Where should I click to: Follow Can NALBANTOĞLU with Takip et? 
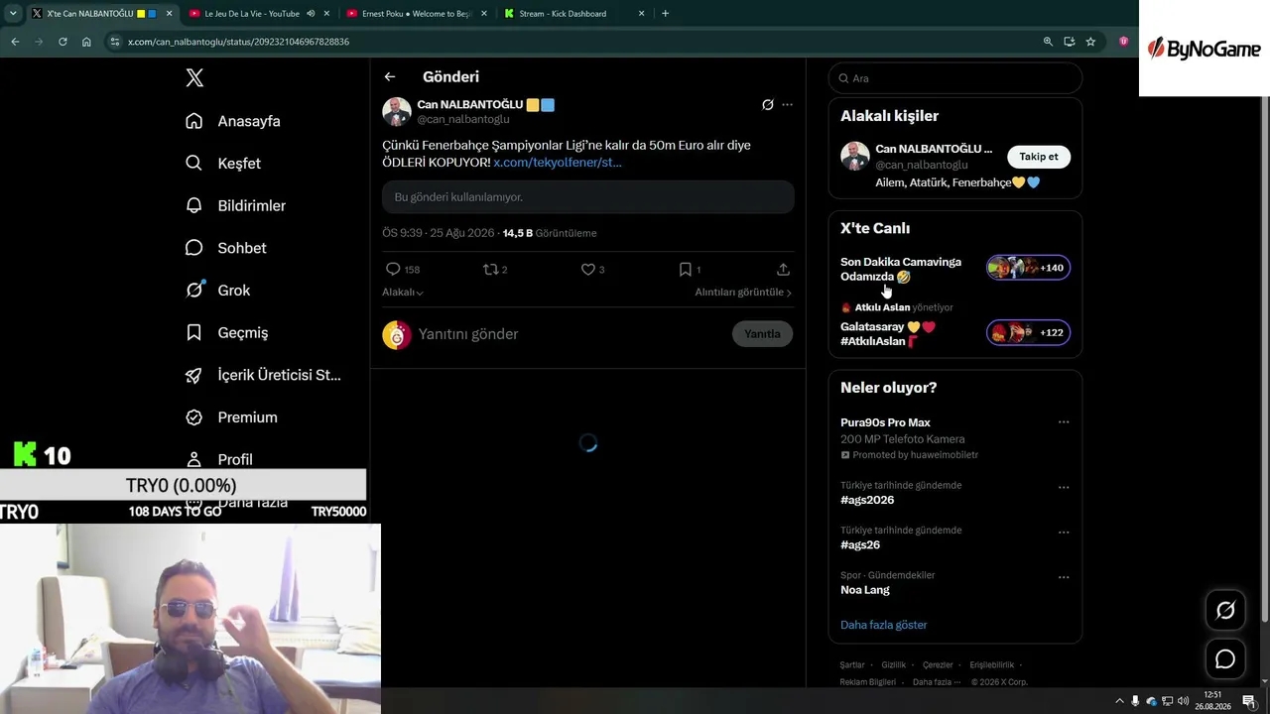click(x=1039, y=157)
